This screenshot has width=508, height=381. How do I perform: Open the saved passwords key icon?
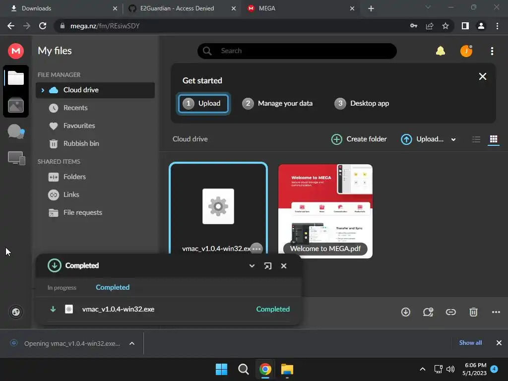pos(413,26)
